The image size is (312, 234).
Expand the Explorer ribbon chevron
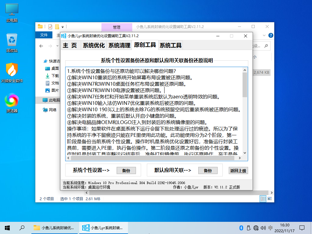(264, 35)
